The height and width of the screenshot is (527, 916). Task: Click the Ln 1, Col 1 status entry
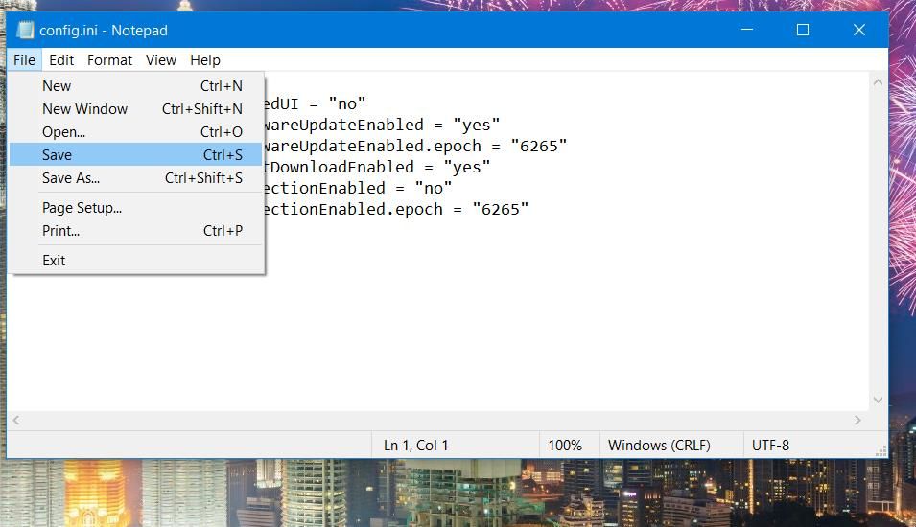[x=416, y=446]
